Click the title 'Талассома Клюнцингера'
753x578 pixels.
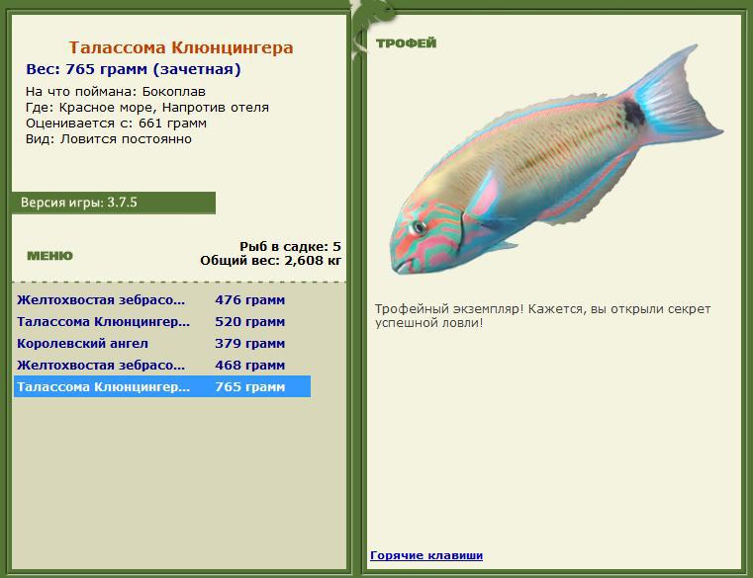[180, 47]
